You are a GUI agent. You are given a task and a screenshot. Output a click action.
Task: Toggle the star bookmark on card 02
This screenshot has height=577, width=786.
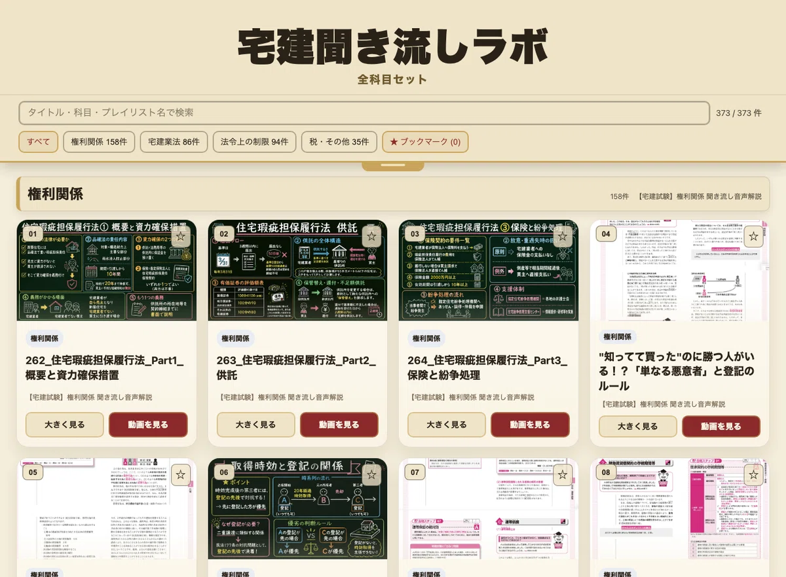click(371, 236)
